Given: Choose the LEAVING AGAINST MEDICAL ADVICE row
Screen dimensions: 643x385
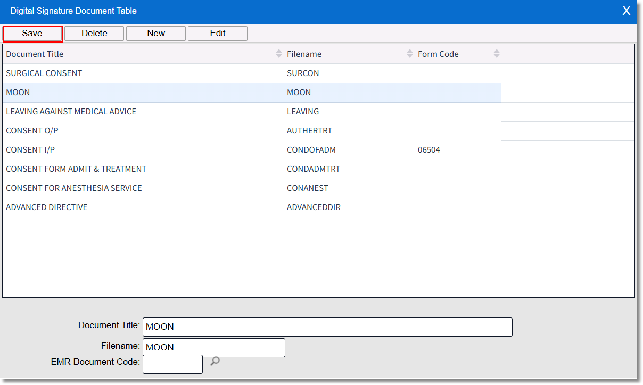Looking at the screenshot, I should tap(71, 112).
